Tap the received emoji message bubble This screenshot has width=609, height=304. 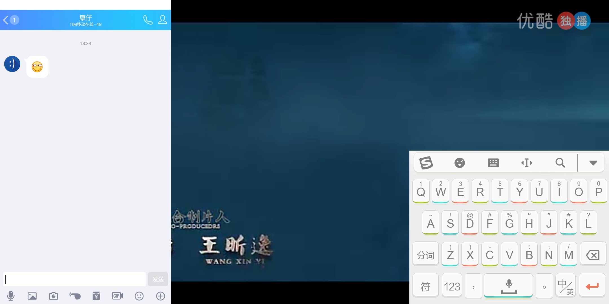[x=37, y=67]
